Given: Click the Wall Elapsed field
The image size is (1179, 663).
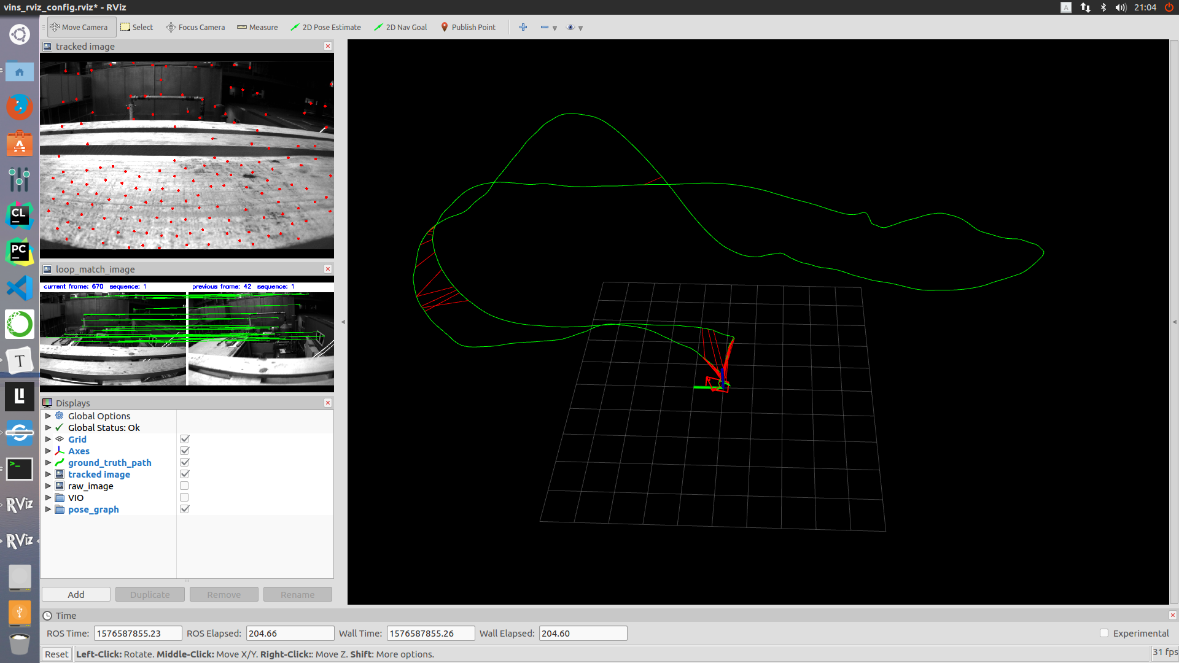Looking at the screenshot, I should [x=583, y=633].
